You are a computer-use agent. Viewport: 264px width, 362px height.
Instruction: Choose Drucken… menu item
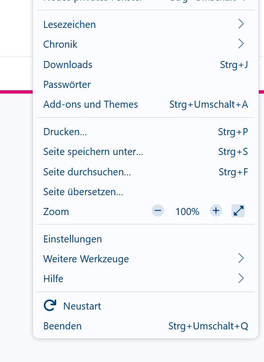pyautogui.click(x=145, y=132)
